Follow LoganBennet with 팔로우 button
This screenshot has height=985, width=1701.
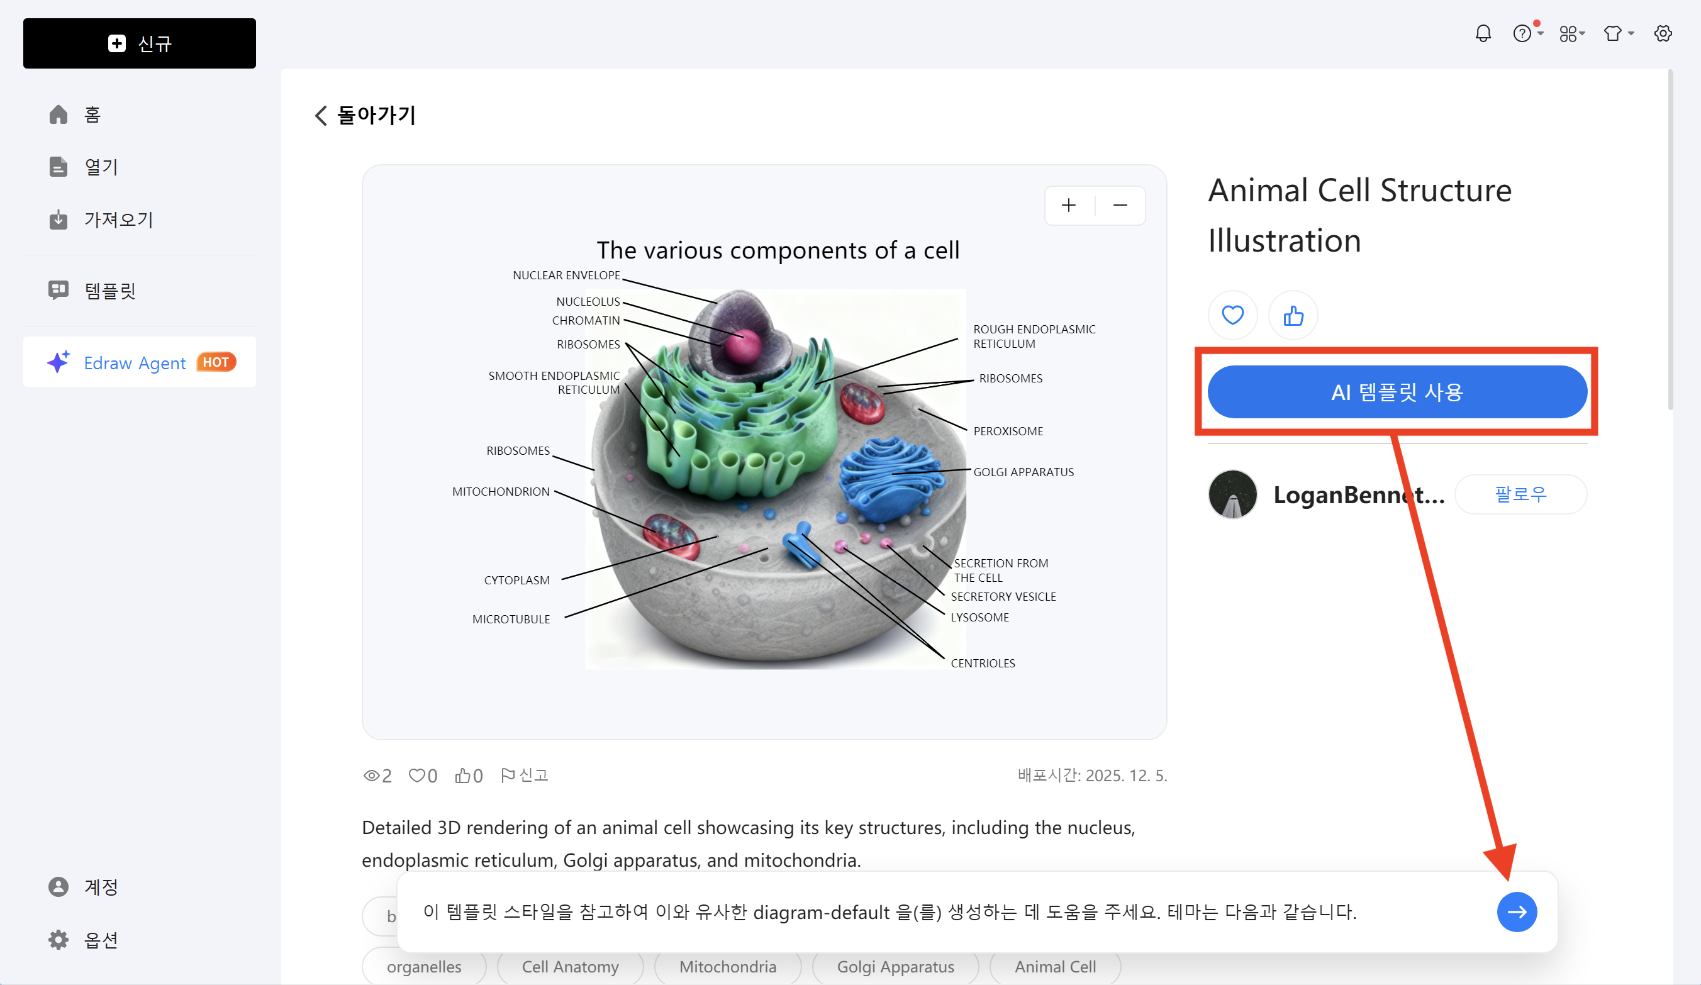[1520, 494]
